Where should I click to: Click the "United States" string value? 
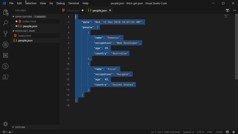coord(123,84)
